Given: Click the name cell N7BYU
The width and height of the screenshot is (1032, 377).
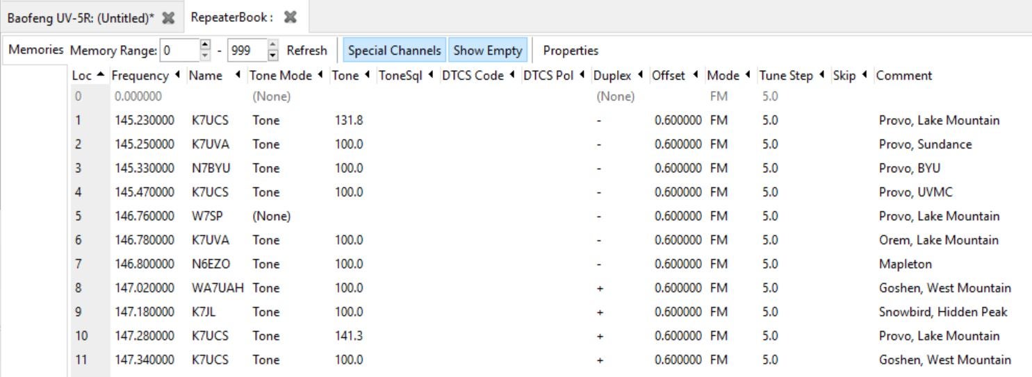Looking at the screenshot, I should [211, 168].
